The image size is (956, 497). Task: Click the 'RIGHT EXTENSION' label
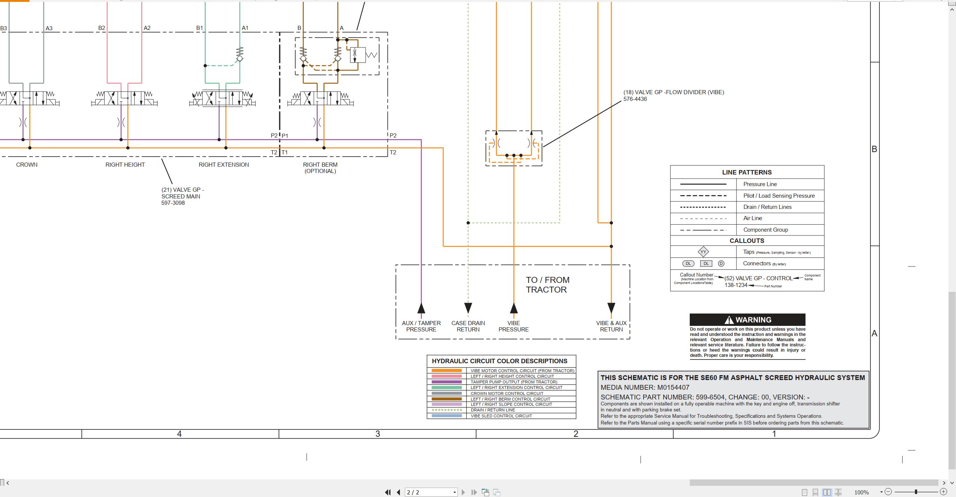click(x=224, y=165)
